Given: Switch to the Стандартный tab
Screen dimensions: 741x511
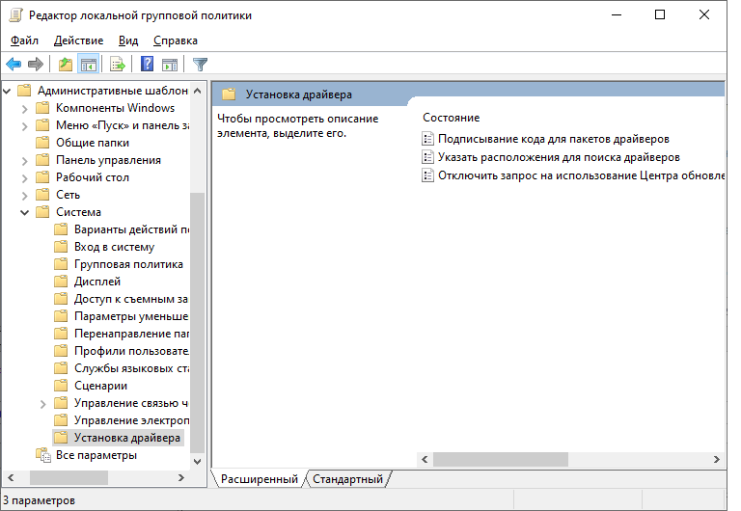Looking at the screenshot, I should pos(347,479).
